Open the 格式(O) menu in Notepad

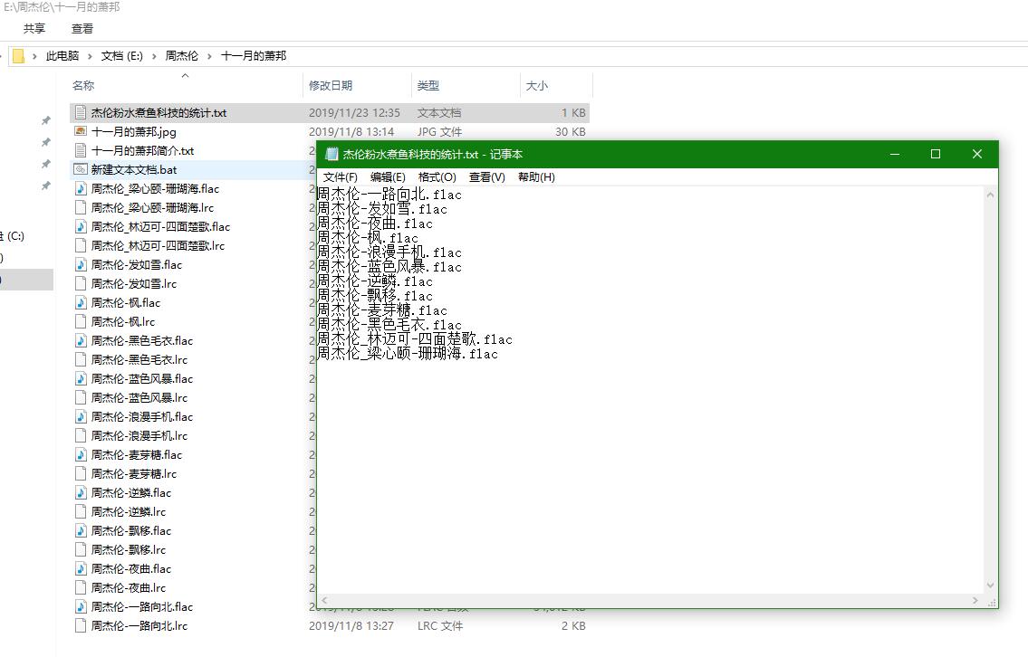(x=437, y=177)
